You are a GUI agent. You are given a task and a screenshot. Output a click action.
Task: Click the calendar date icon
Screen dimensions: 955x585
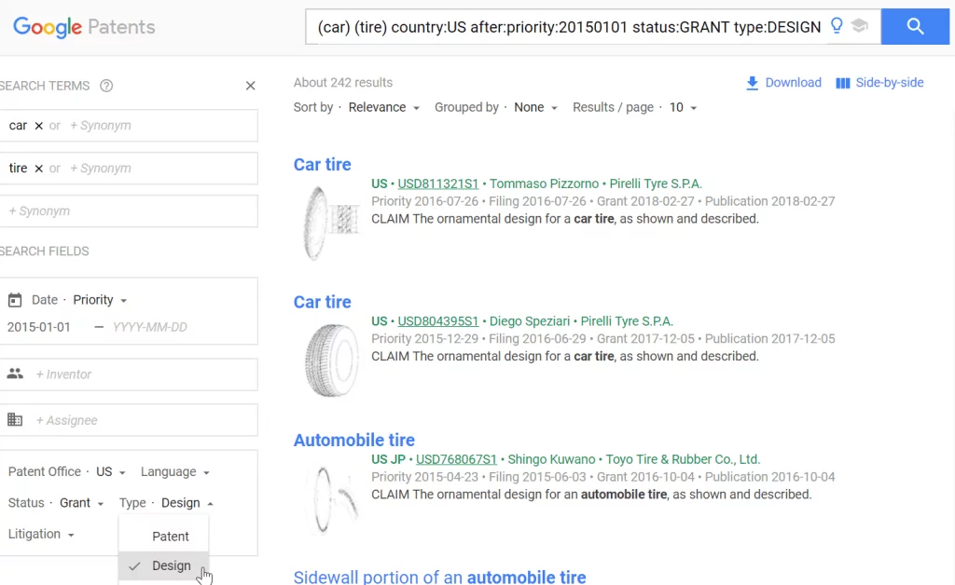[15, 300]
